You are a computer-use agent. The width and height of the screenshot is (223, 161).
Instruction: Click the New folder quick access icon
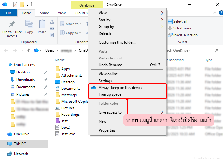click(22, 5)
